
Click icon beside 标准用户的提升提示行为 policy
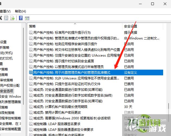[x=31, y=32]
